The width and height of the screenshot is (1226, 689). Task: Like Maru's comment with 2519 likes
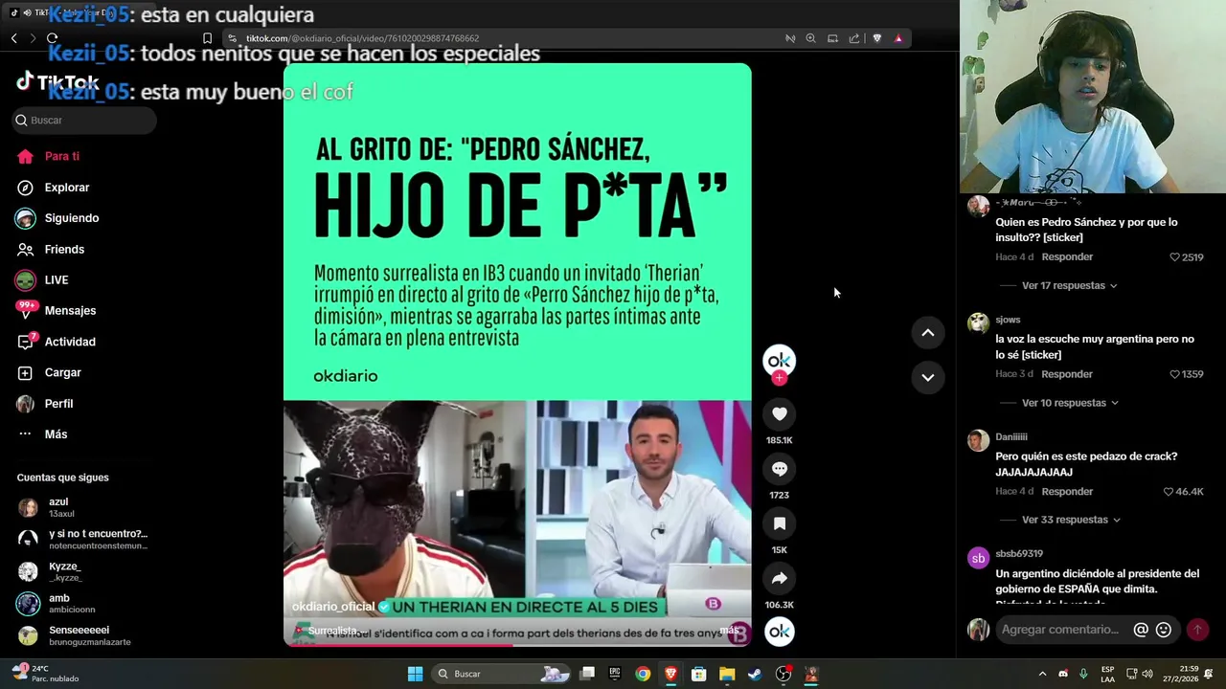click(x=1175, y=257)
